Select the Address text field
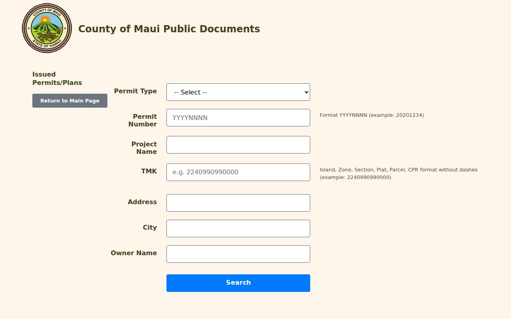Image resolution: width=511 pixels, height=319 pixels. click(x=238, y=203)
